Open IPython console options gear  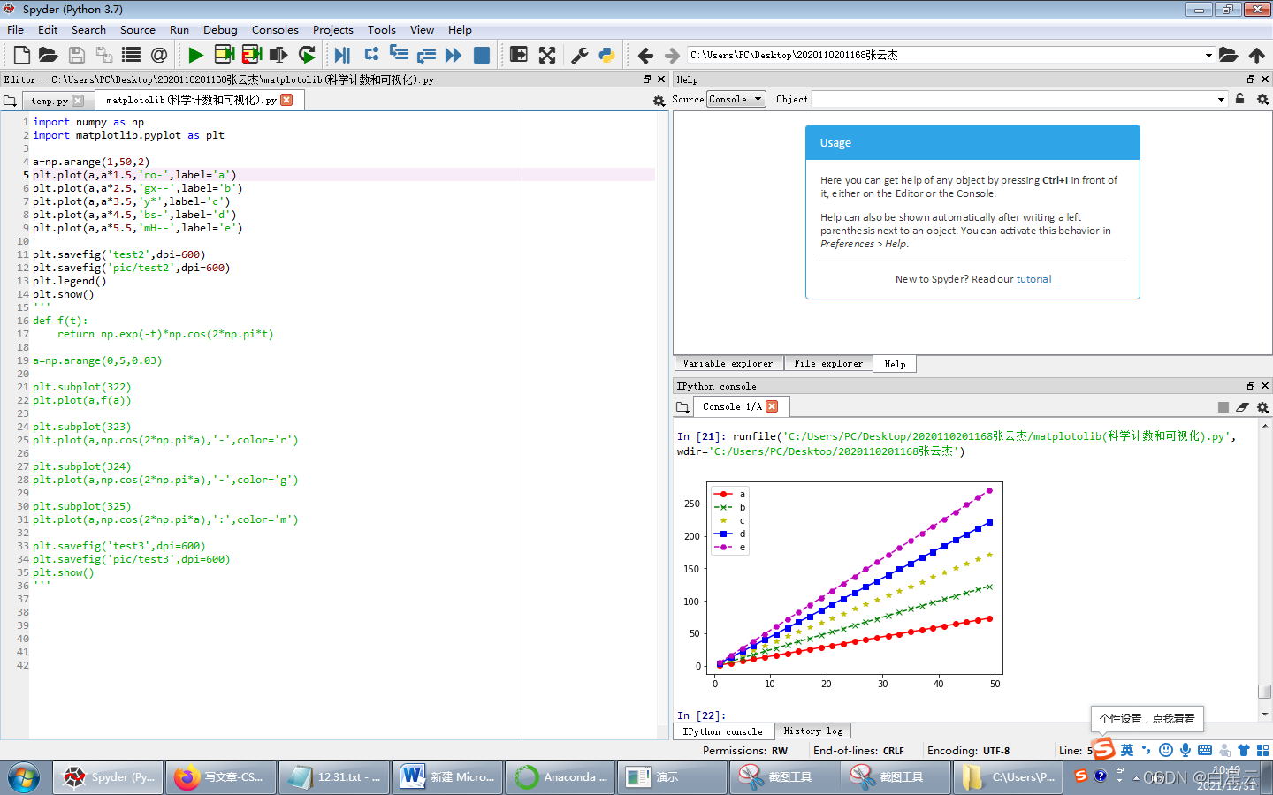1262,407
